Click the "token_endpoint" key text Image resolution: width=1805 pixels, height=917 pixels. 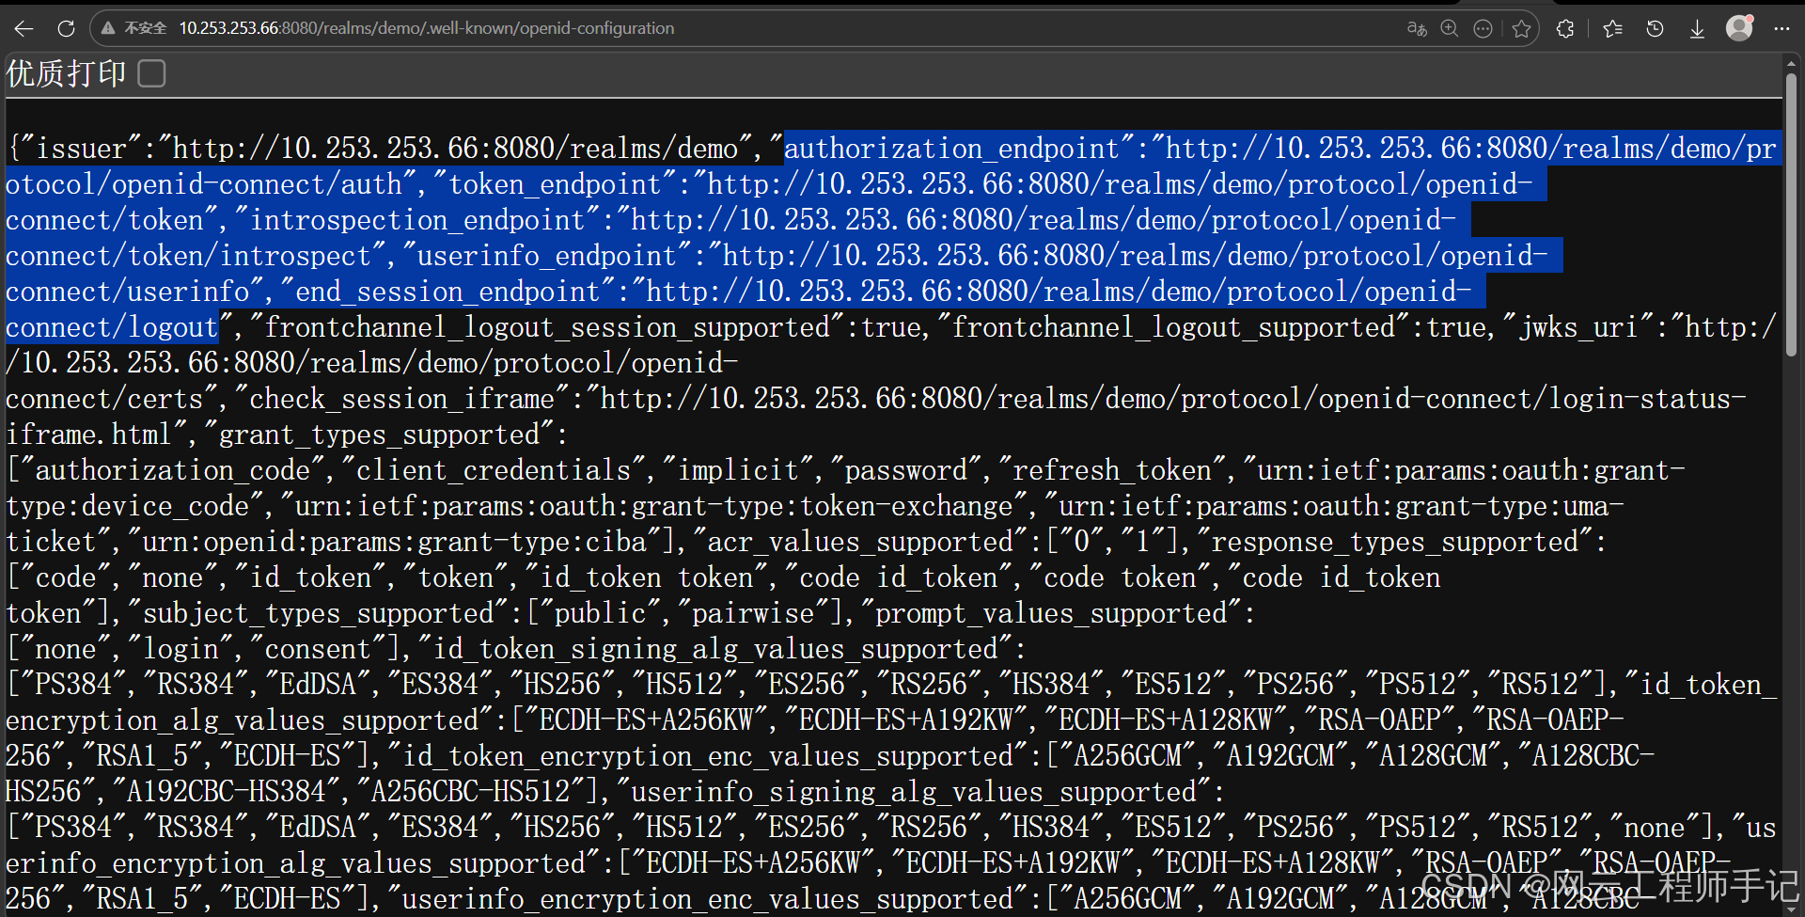[555, 184]
